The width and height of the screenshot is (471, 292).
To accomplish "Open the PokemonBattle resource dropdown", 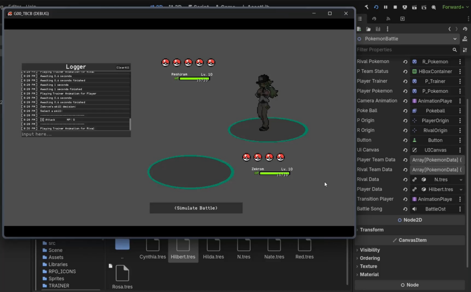I will tap(454, 39).
